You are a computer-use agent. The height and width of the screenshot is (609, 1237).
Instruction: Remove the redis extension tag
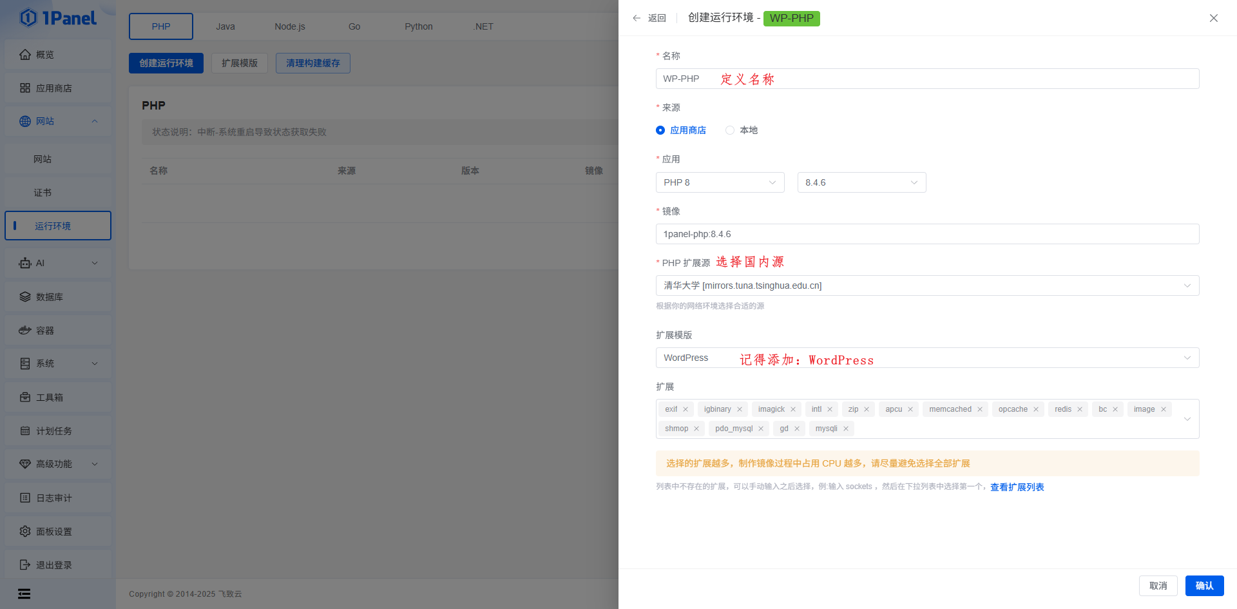(1080, 409)
